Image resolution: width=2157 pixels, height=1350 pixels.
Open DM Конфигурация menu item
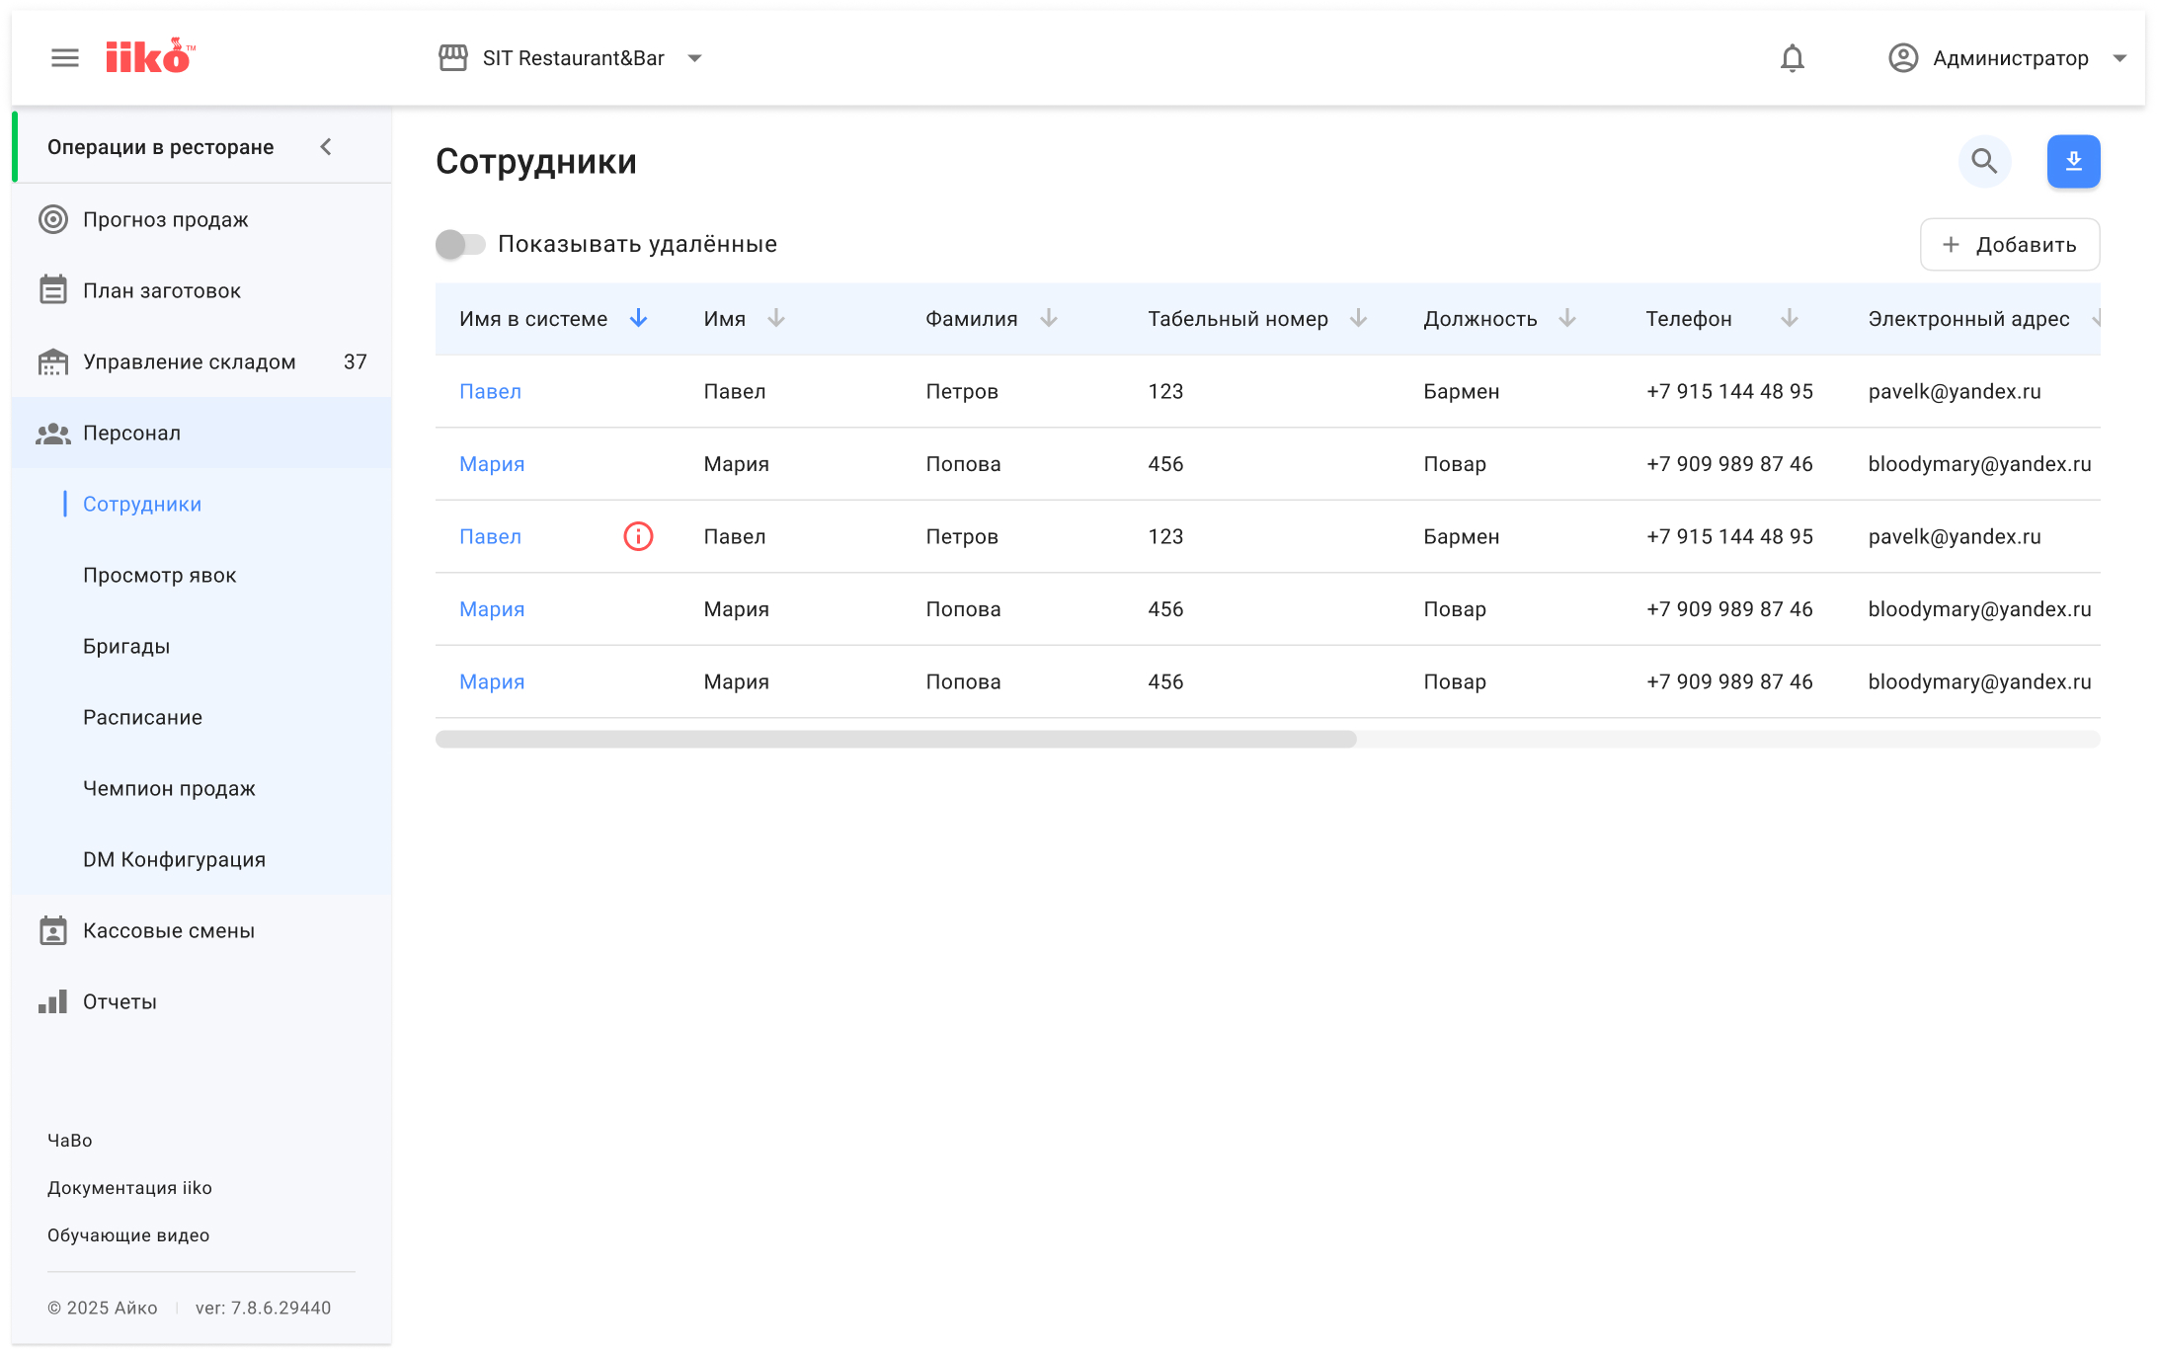pyautogui.click(x=174, y=859)
